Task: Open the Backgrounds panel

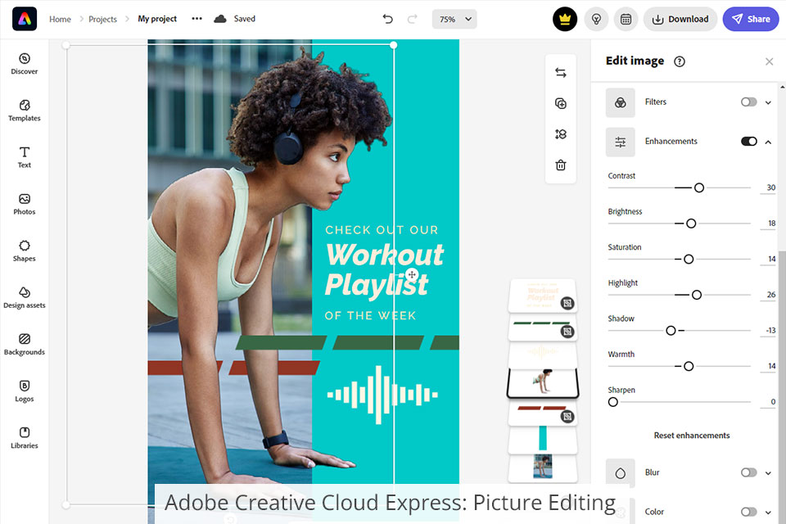Action: click(24, 344)
